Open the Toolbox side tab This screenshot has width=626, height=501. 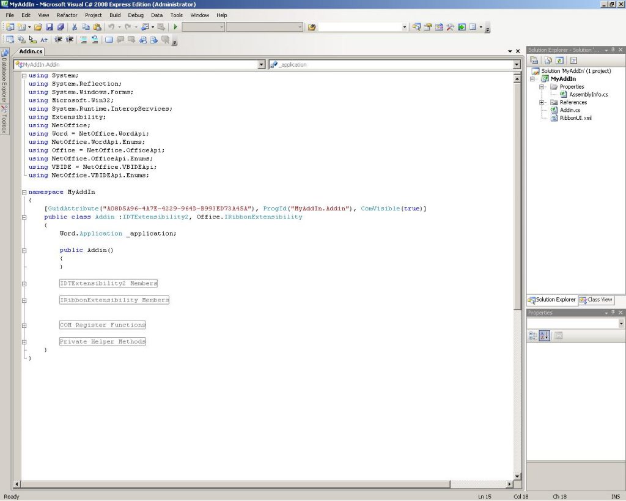click(4, 119)
